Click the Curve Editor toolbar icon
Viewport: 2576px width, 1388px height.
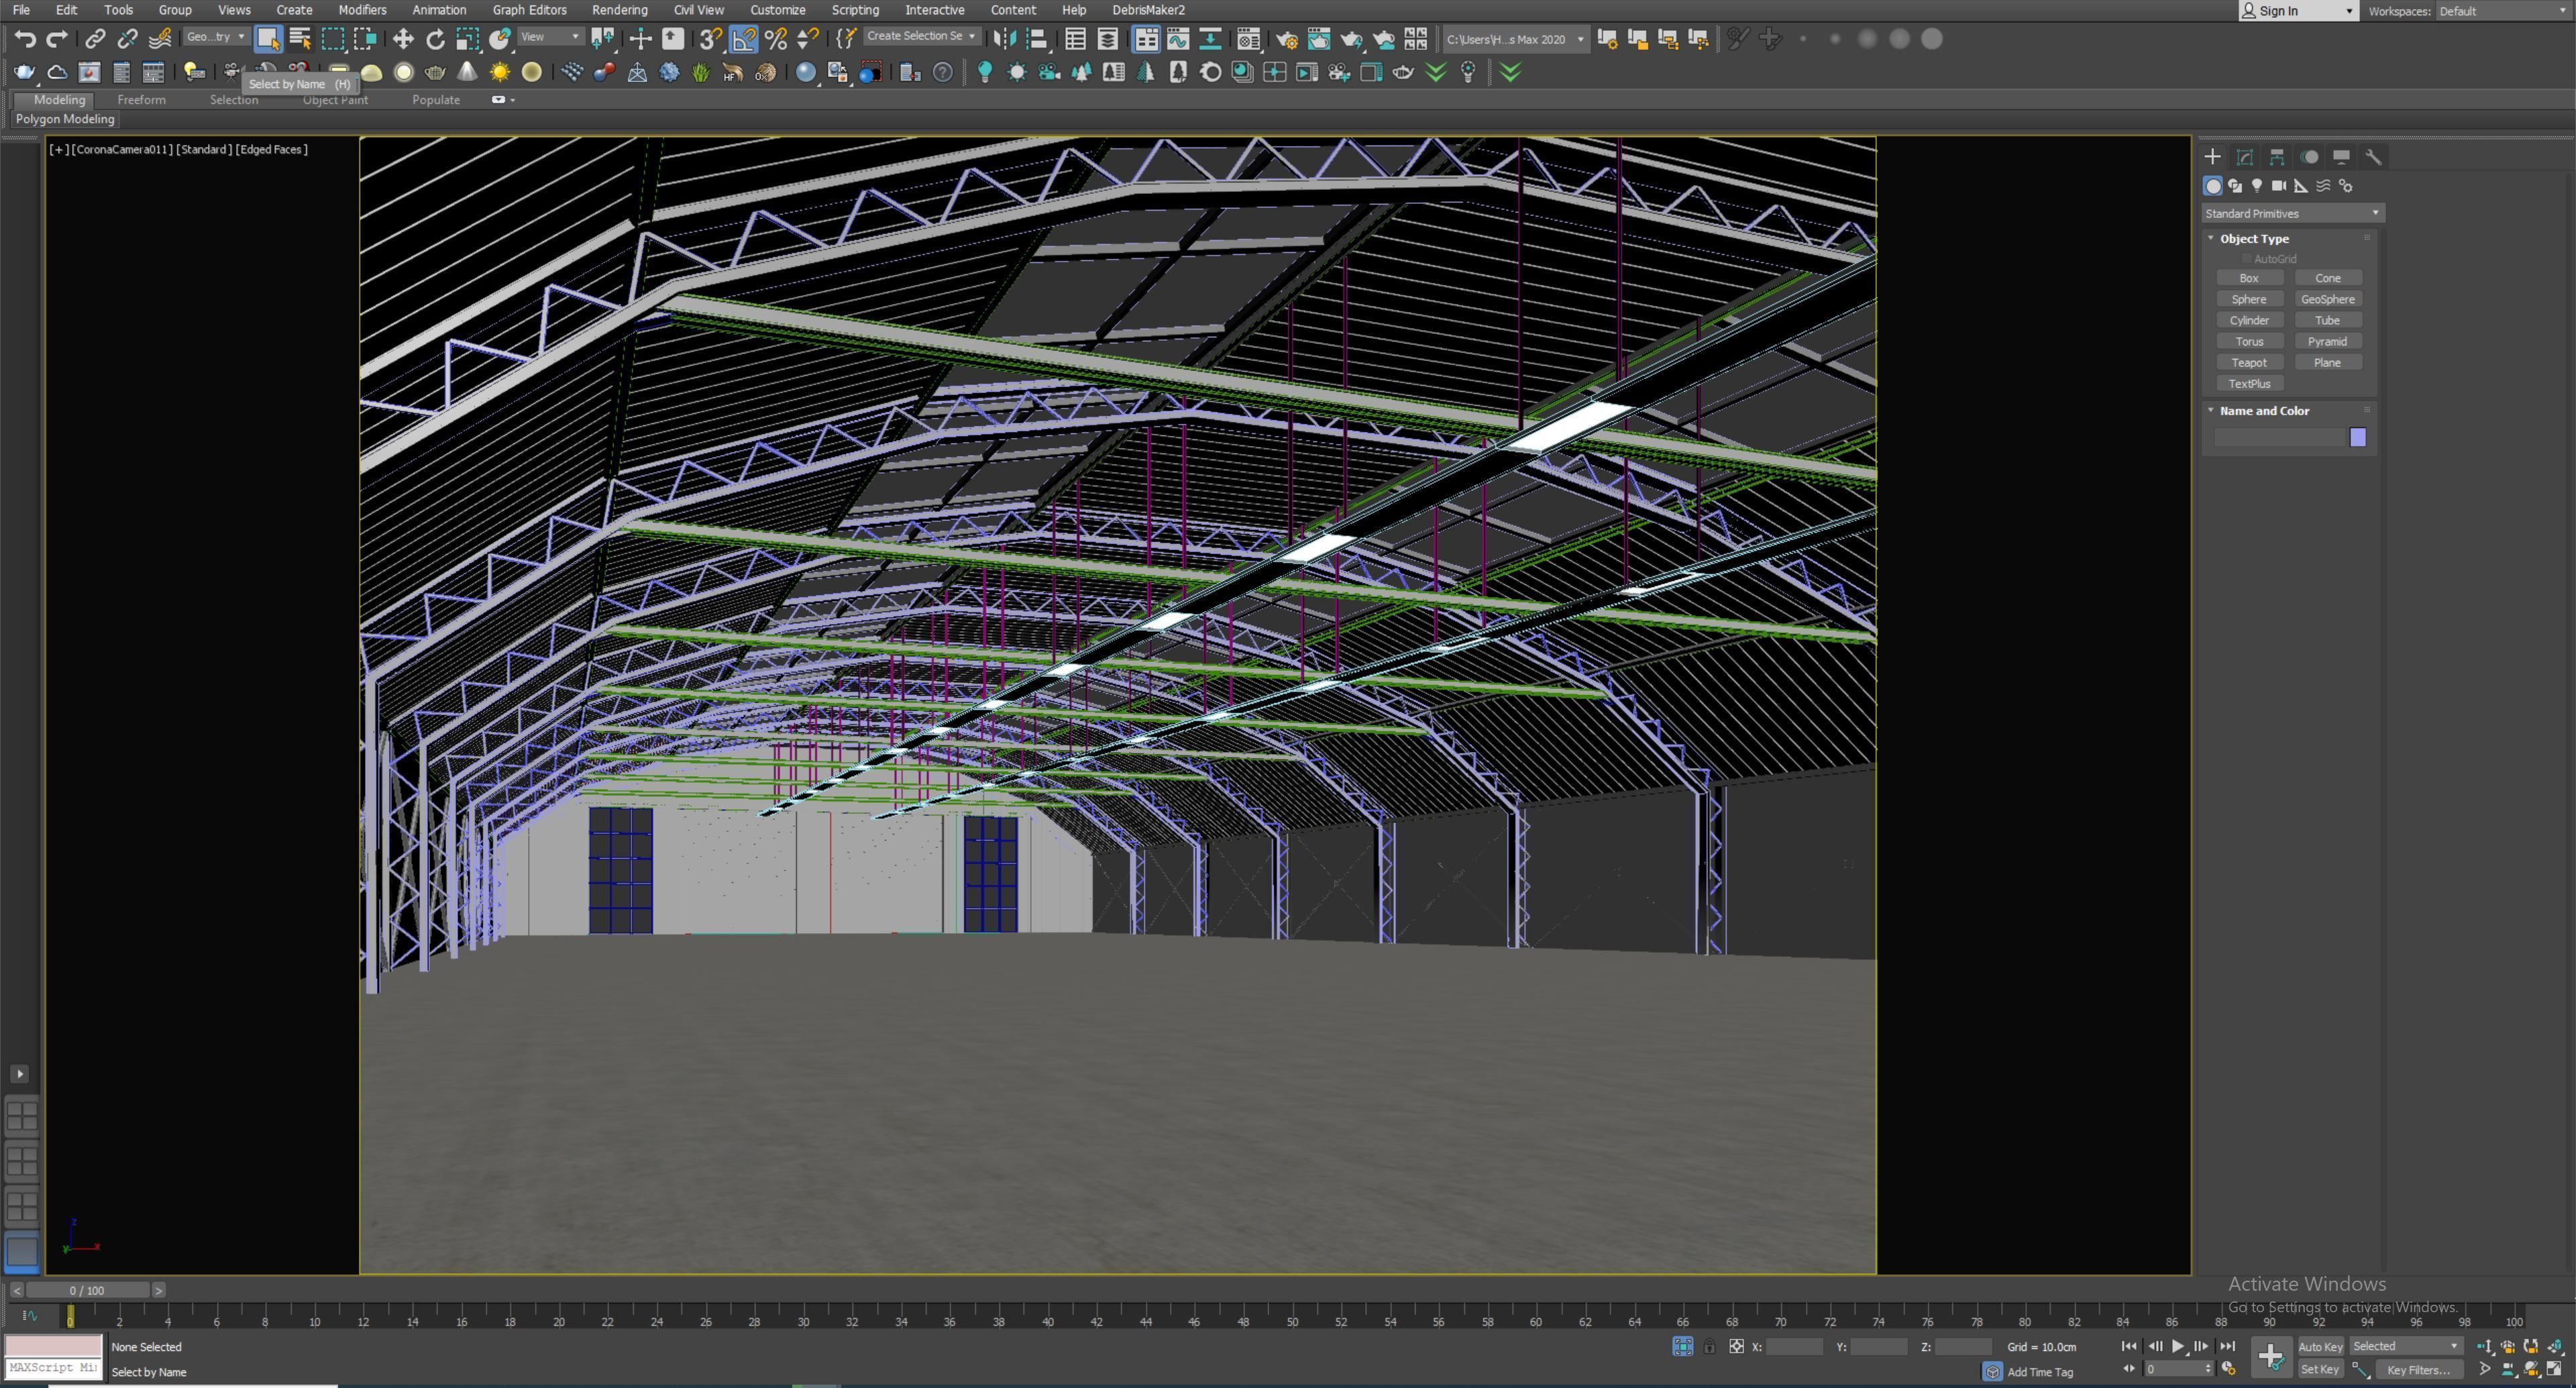point(1178,39)
